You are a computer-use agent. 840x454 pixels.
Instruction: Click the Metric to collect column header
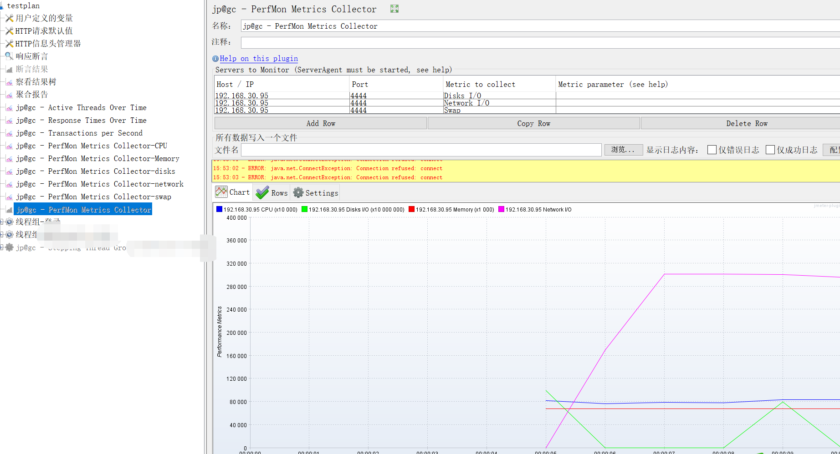point(499,84)
